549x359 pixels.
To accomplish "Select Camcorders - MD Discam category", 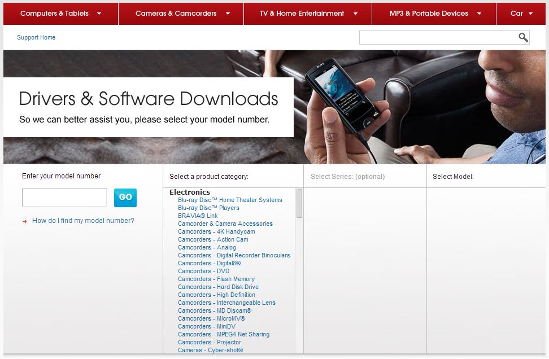I will [215, 310].
